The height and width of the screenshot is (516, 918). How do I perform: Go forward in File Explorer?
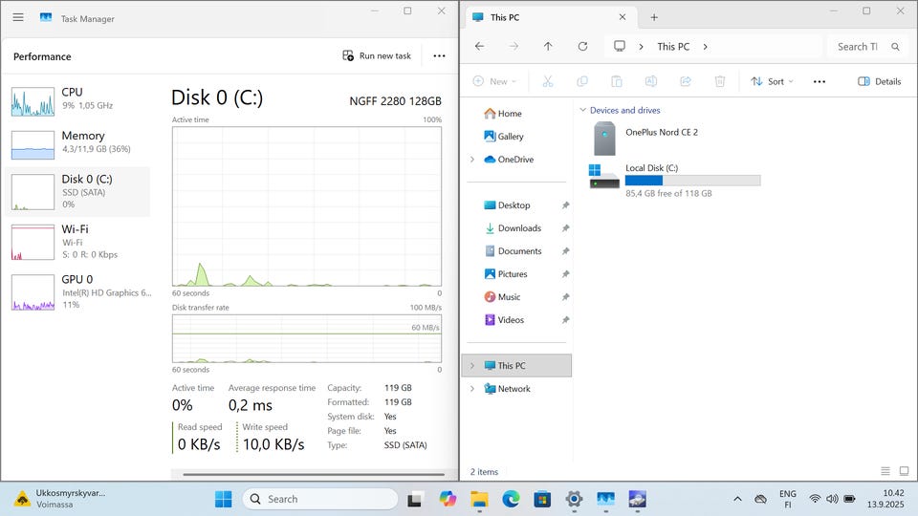pyautogui.click(x=514, y=46)
